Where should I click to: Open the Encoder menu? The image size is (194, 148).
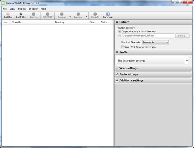click(x=33, y=9)
